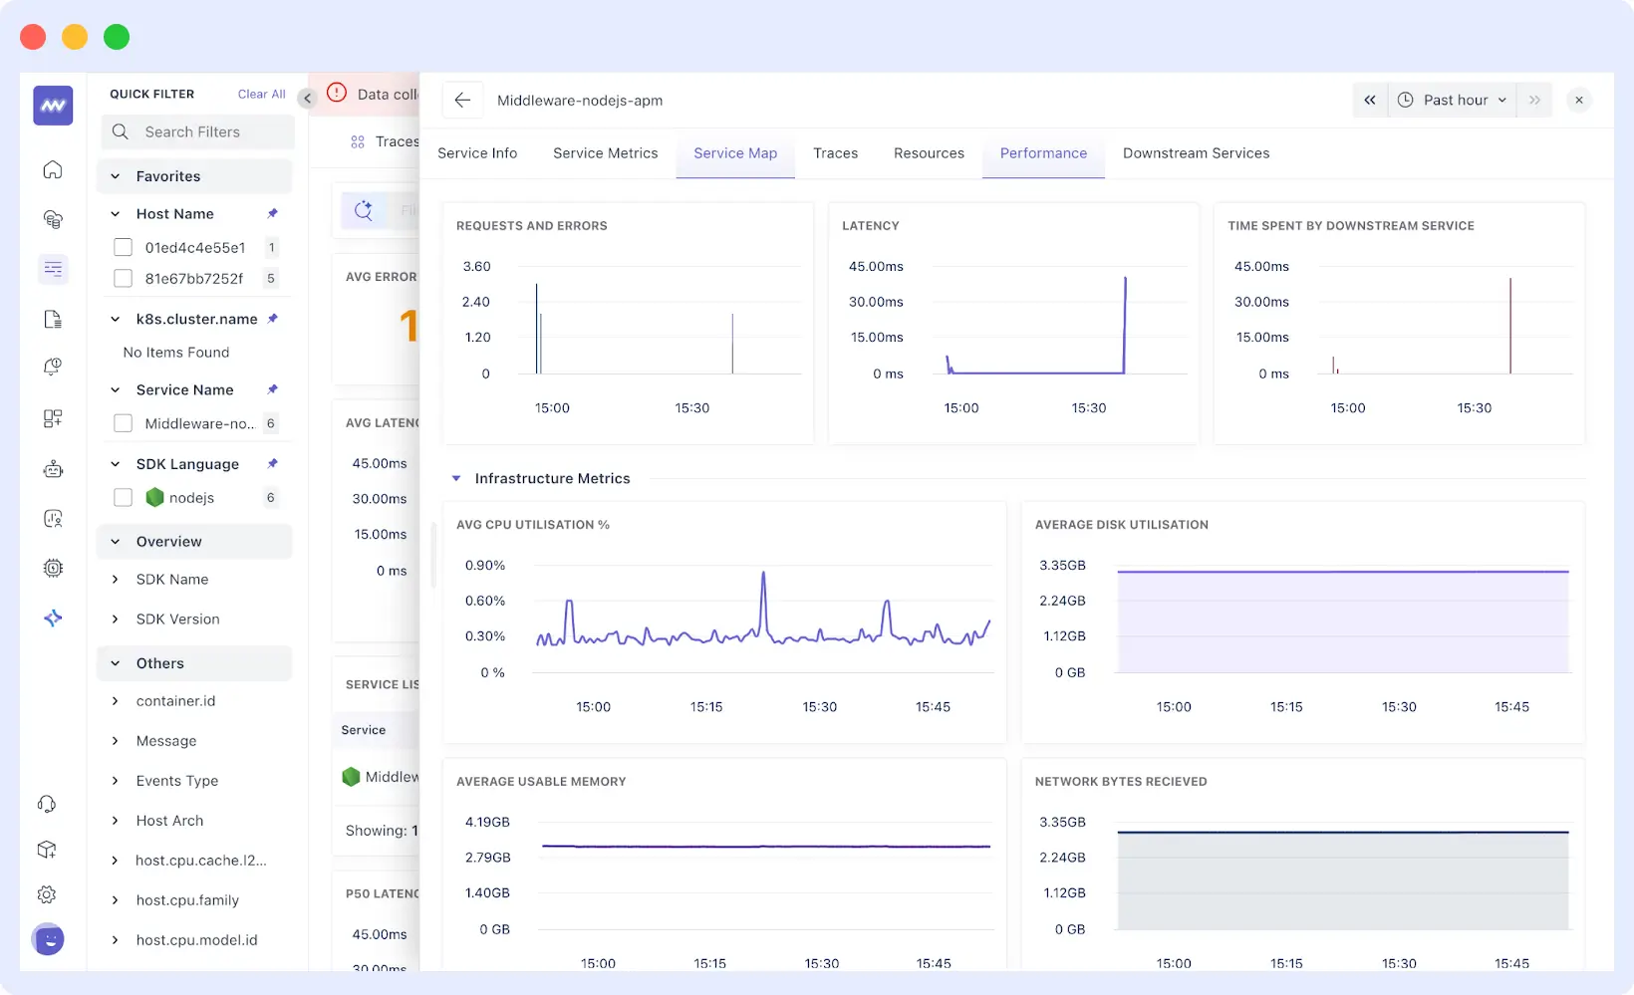Pin the Service Name quick filter
This screenshot has width=1634, height=995.
click(272, 389)
